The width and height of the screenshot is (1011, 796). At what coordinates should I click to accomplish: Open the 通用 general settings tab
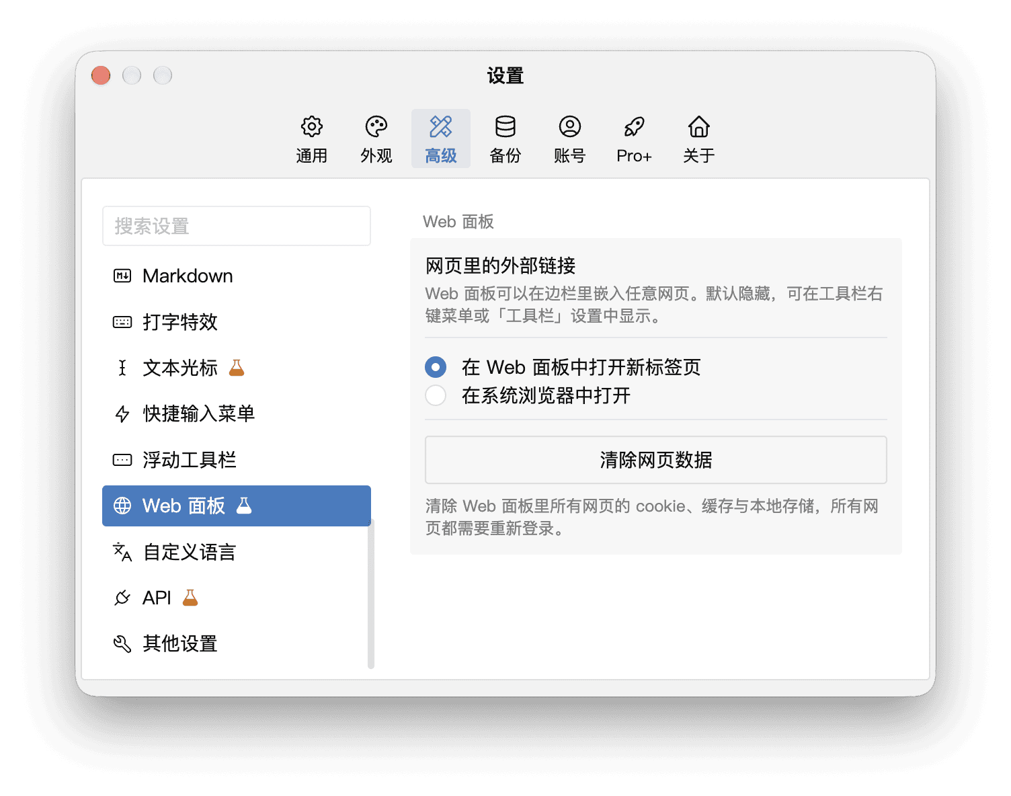(x=311, y=139)
